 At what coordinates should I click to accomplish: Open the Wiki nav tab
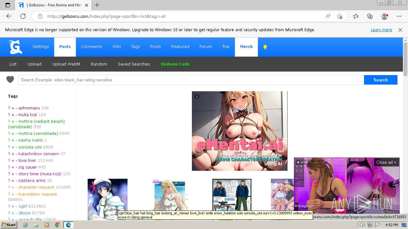pyautogui.click(x=117, y=47)
